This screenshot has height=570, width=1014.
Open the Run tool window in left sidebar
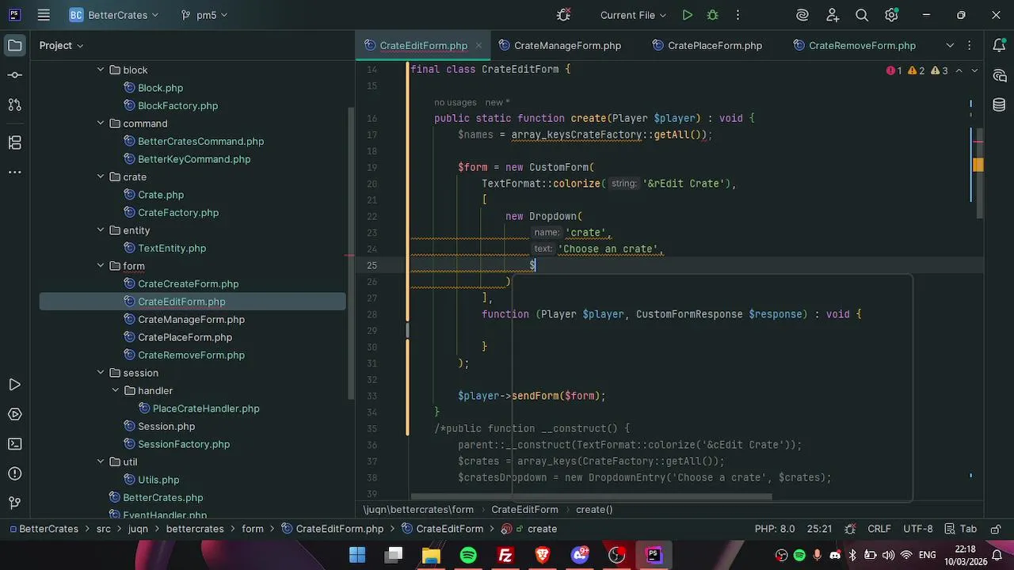click(x=14, y=385)
